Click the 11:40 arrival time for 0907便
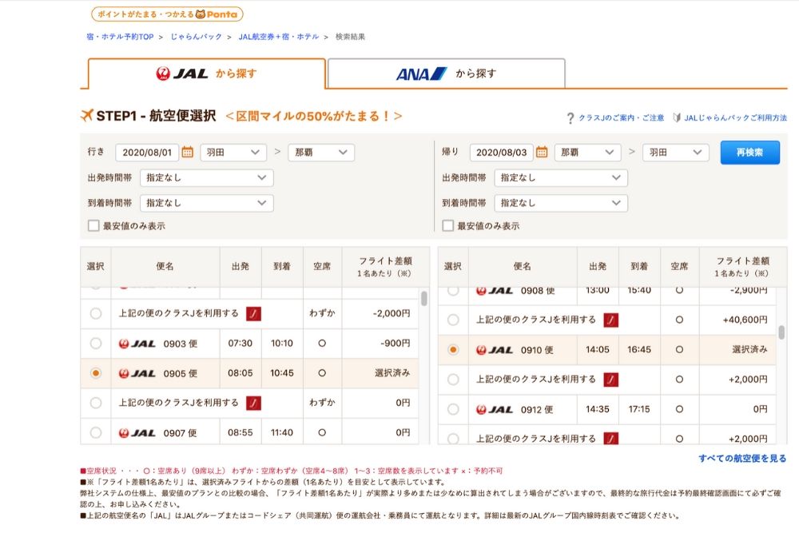The width and height of the screenshot is (799, 533). (282, 432)
